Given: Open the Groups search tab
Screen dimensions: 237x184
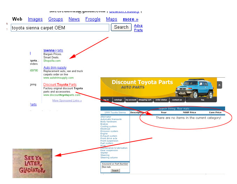Looking at the screenshot, I should tap(55, 19).
